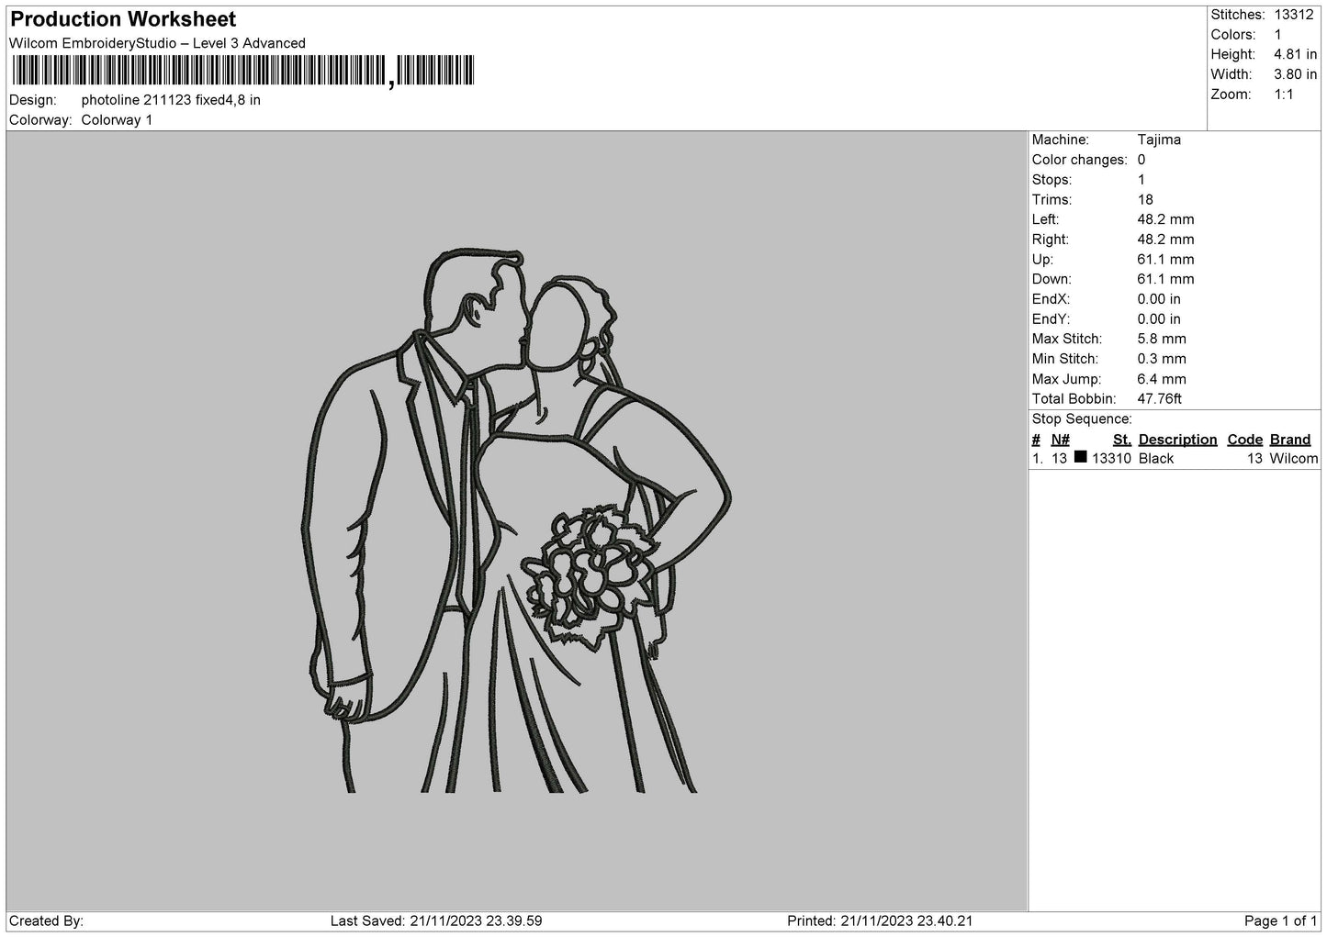Click the 'Brand' column header

[x=1289, y=440]
